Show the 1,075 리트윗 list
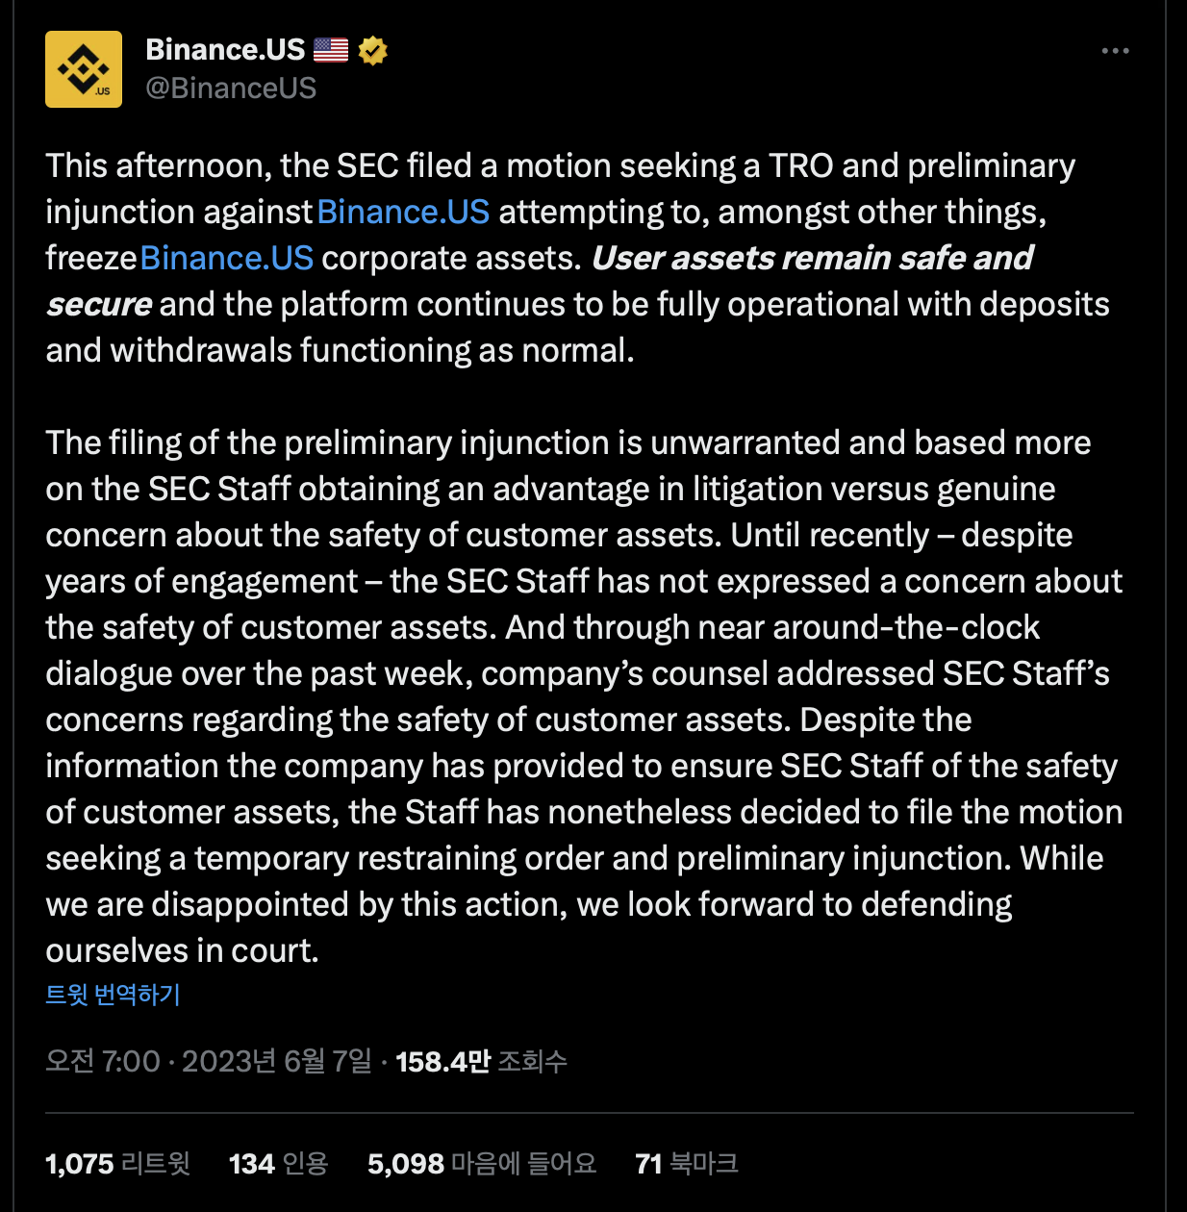1187x1212 pixels. pos(118,1164)
